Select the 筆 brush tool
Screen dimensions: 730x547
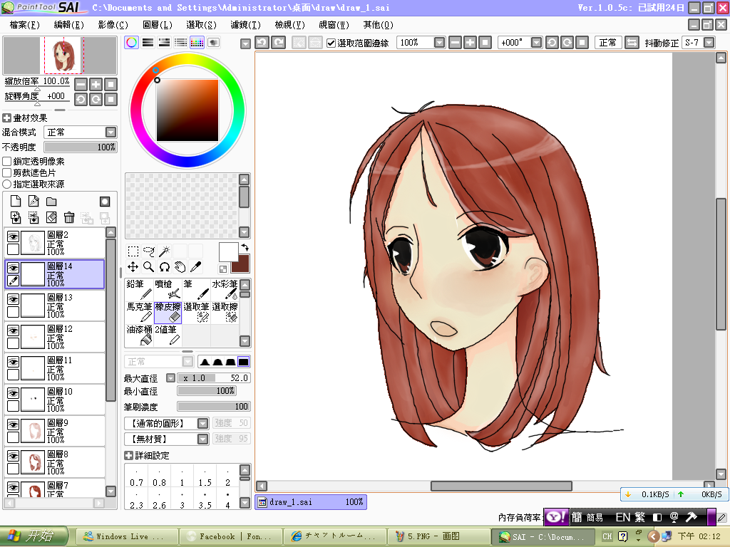[x=196, y=289]
